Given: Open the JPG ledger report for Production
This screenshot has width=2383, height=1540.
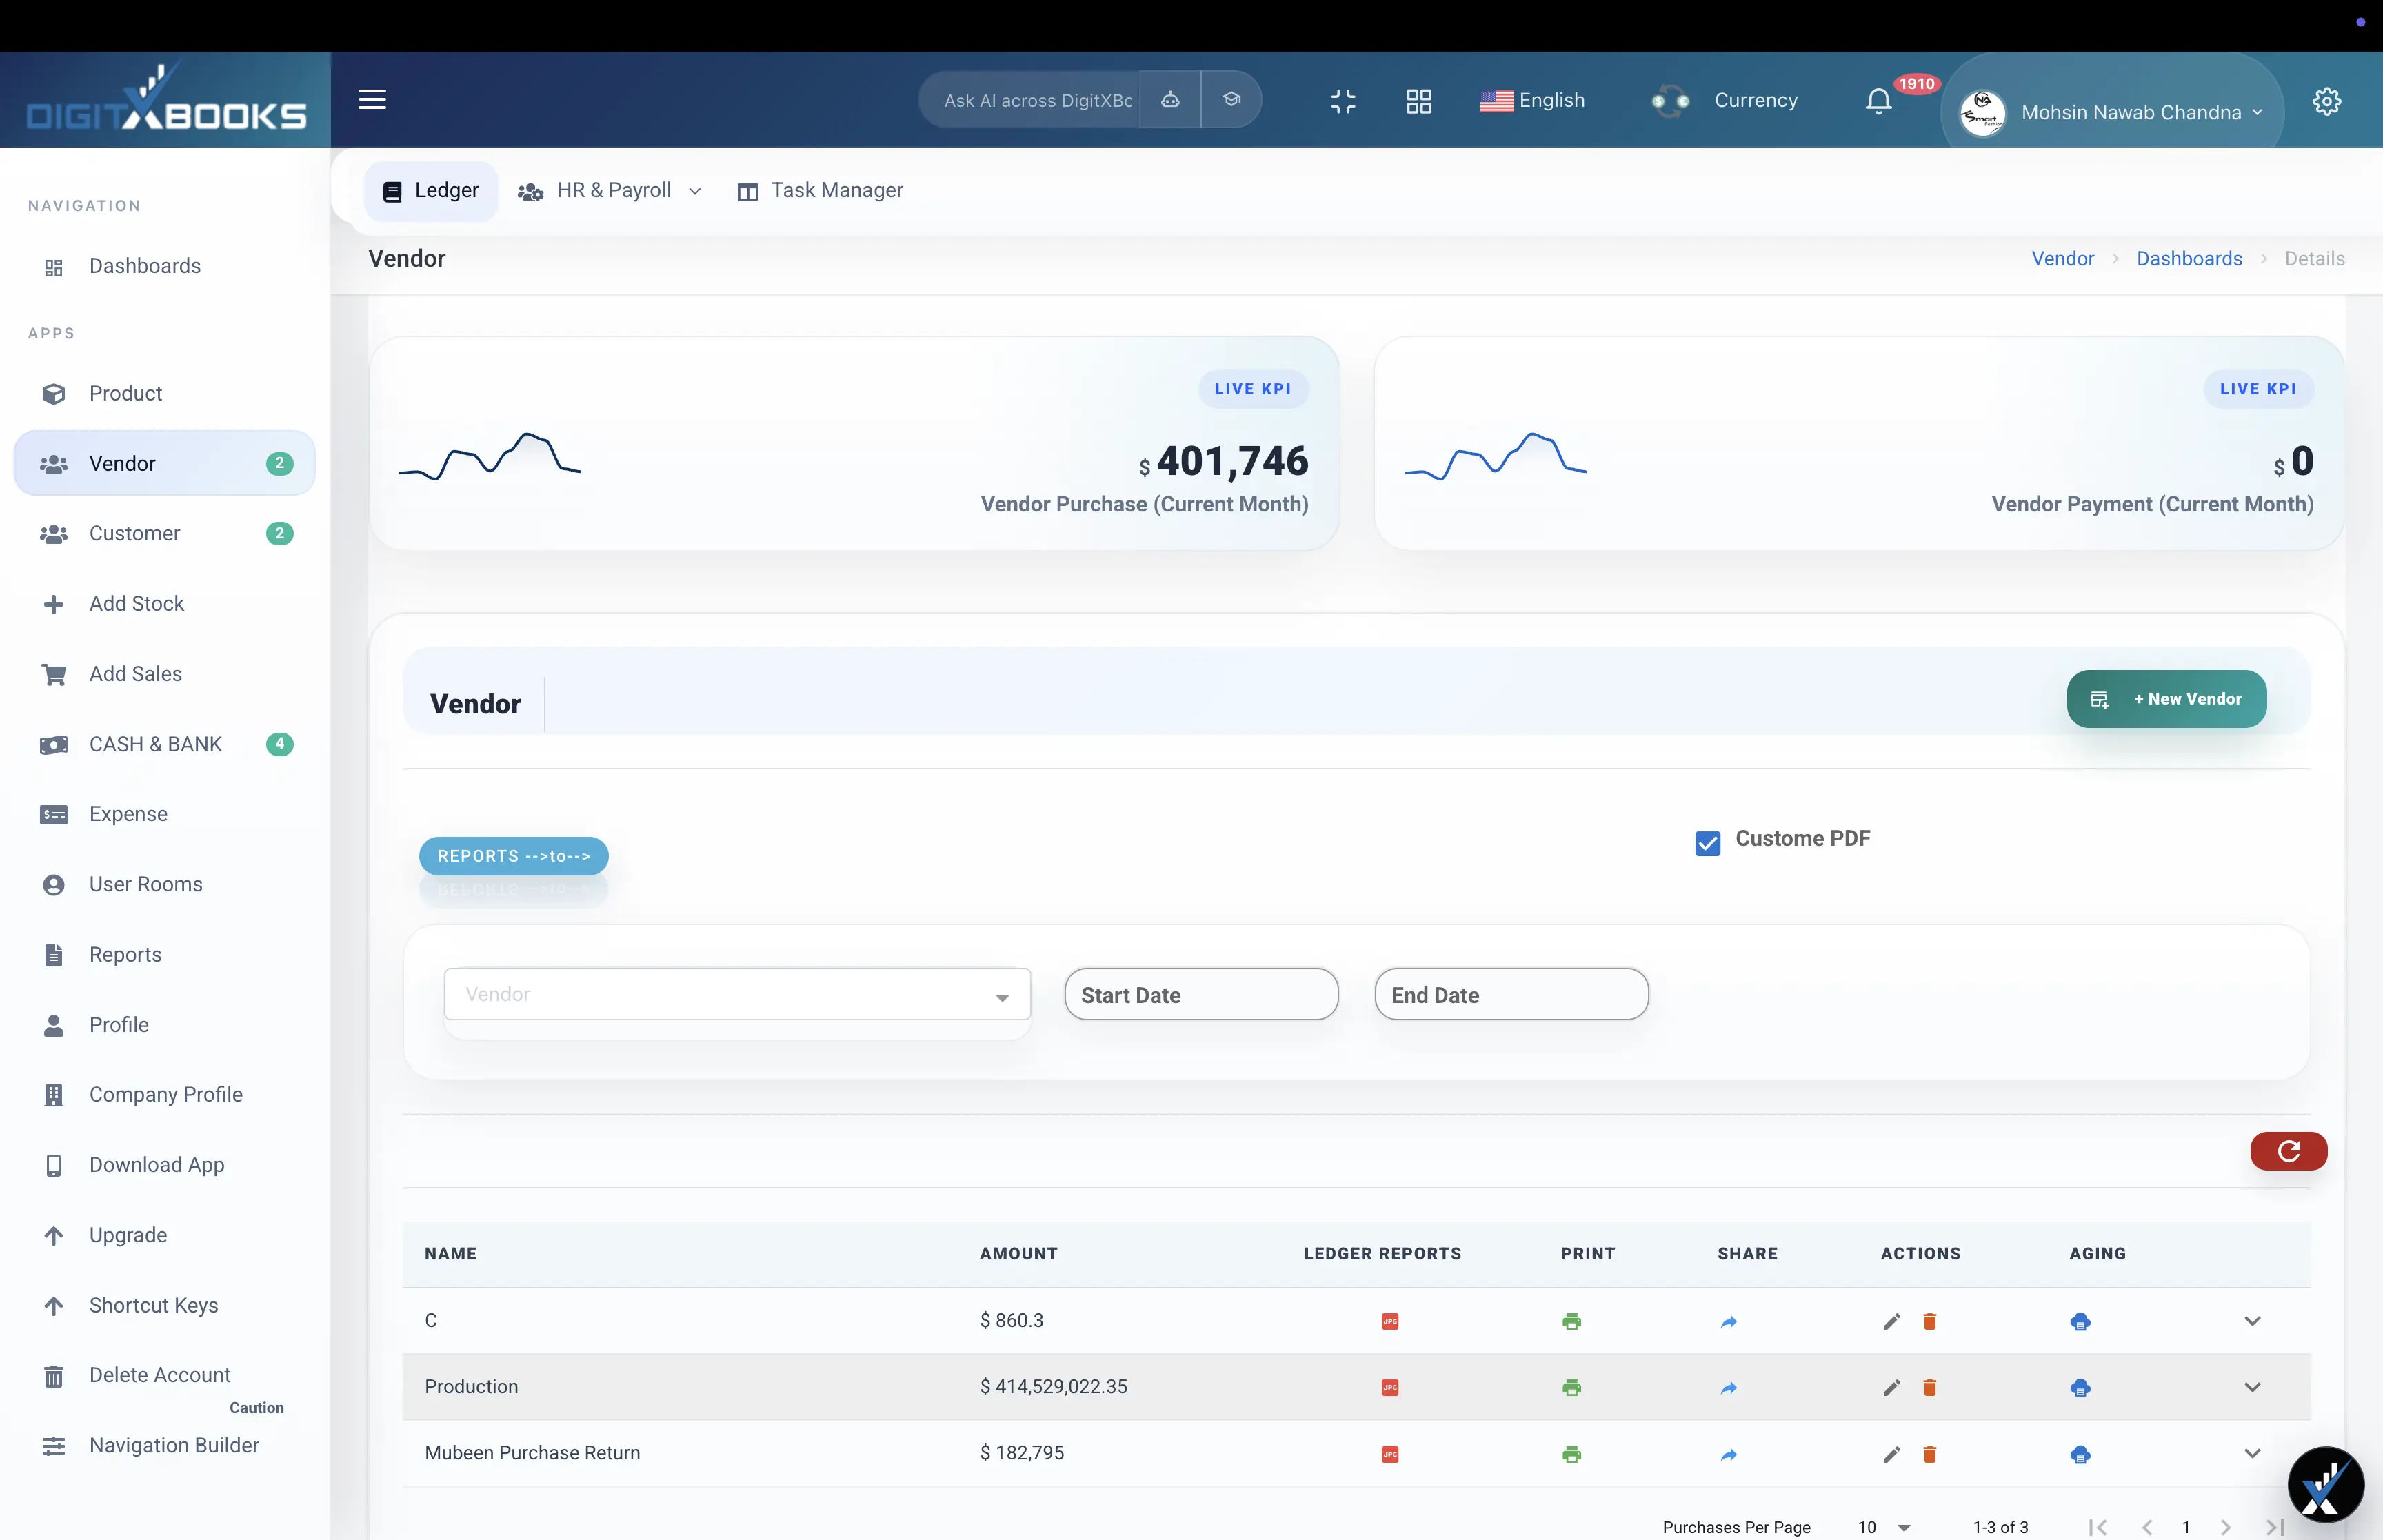Looking at the screenshot, I should coord(1390,1387).
